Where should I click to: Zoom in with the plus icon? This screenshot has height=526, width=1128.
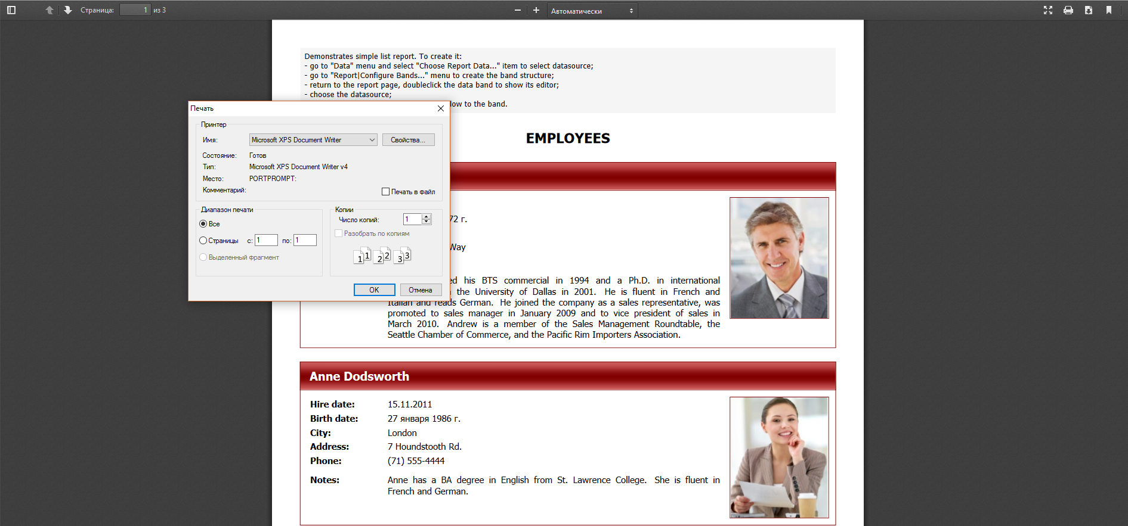[536, 10]
